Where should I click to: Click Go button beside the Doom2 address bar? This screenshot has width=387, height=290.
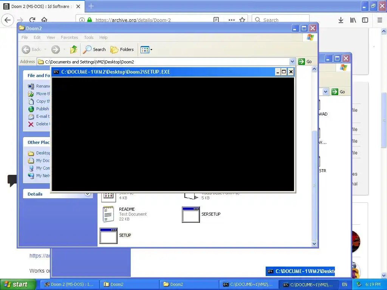pos(305,62)
